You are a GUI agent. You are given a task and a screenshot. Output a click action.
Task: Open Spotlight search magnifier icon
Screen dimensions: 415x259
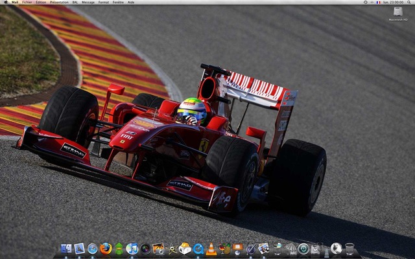(409, 2)
